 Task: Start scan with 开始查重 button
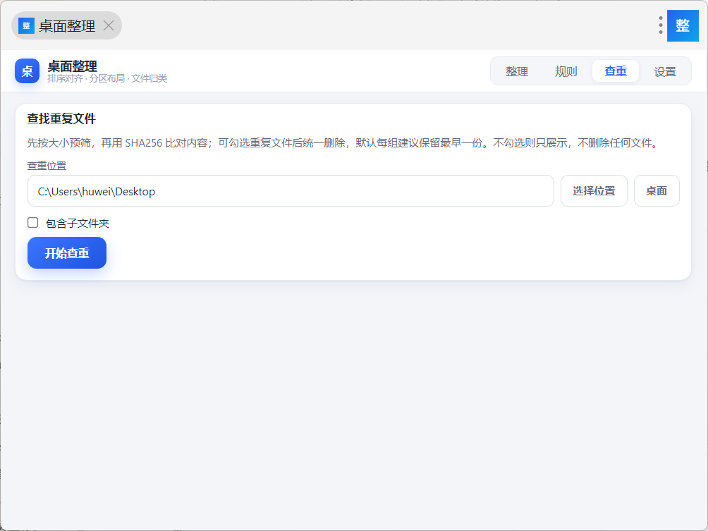tap(67, 253)
